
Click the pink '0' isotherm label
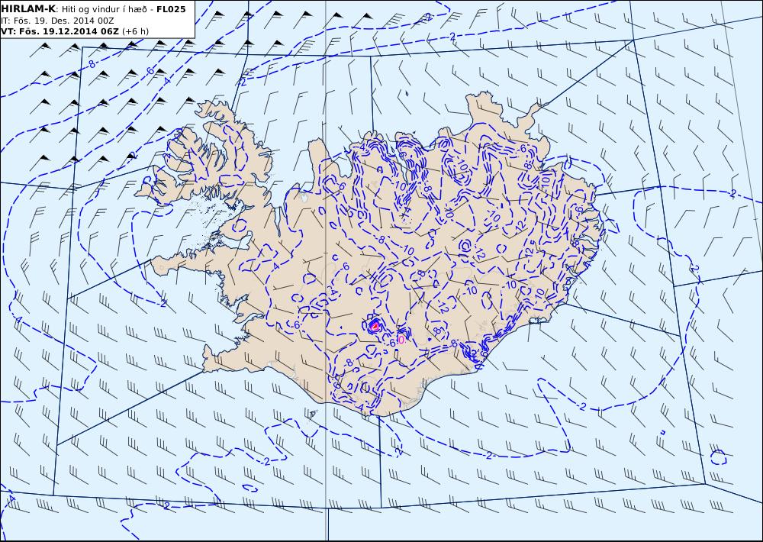(x=401, y=340)
